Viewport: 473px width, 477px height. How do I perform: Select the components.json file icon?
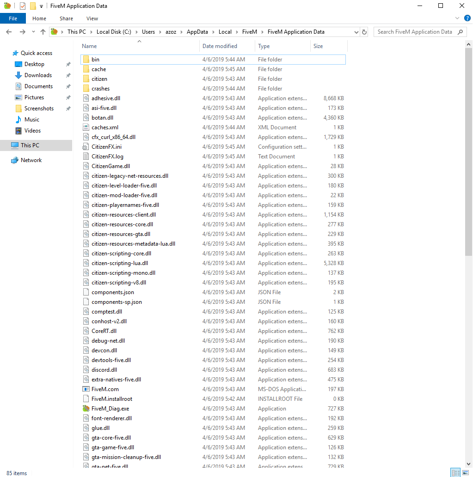pyautogui.click(x=86, y=292)
